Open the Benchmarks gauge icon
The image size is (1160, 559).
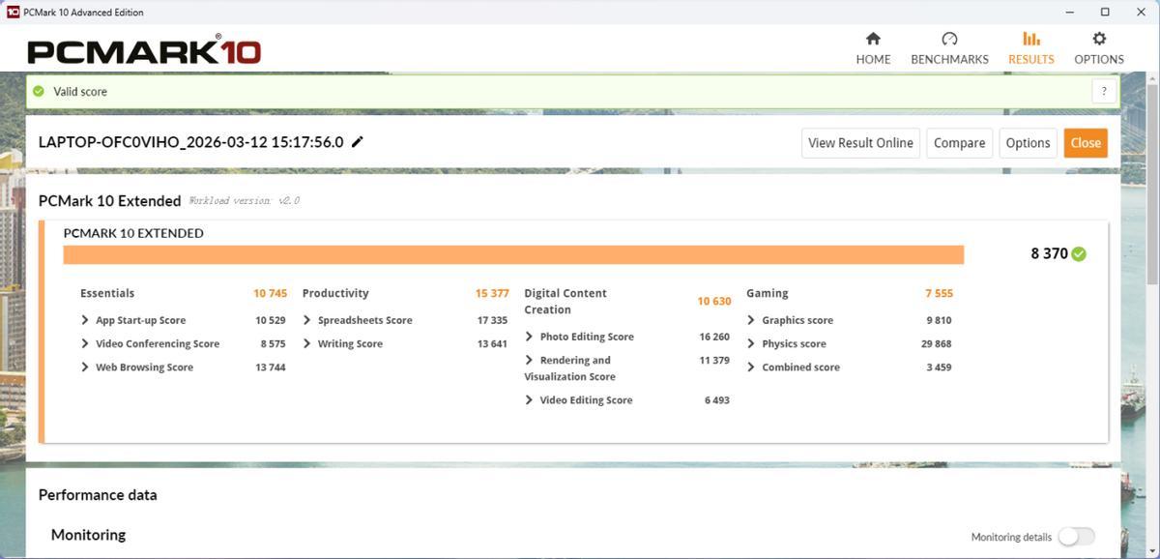point(949,39)
